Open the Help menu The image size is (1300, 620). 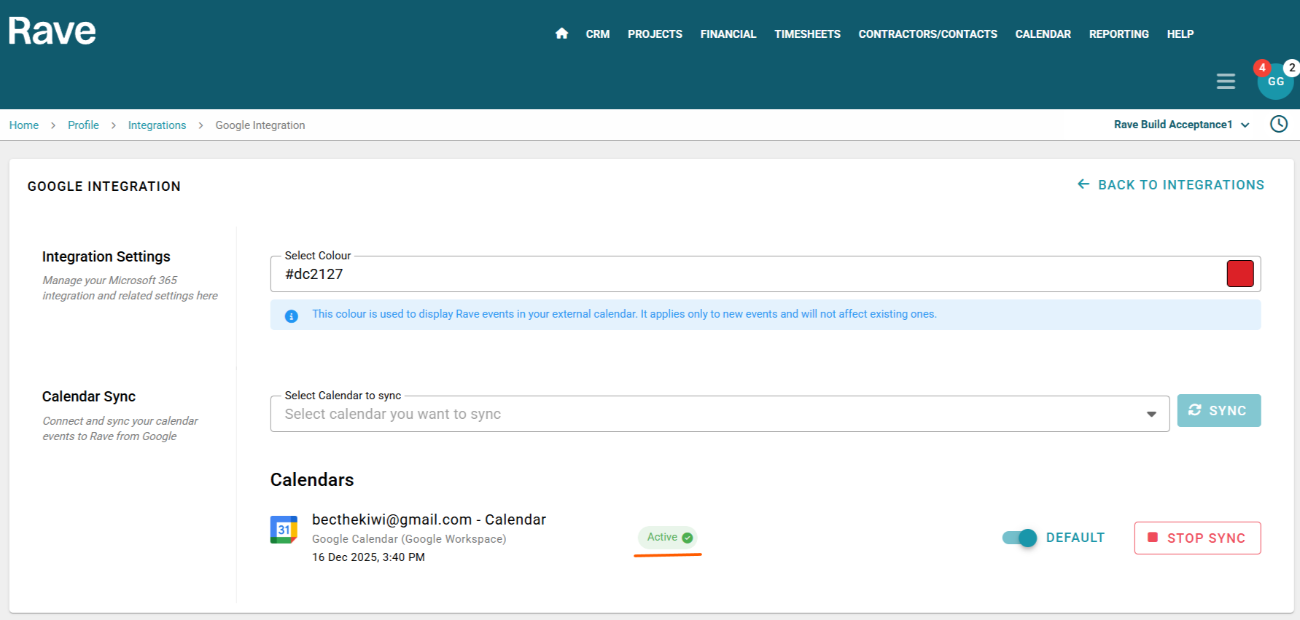click(x=1180, y=34)
